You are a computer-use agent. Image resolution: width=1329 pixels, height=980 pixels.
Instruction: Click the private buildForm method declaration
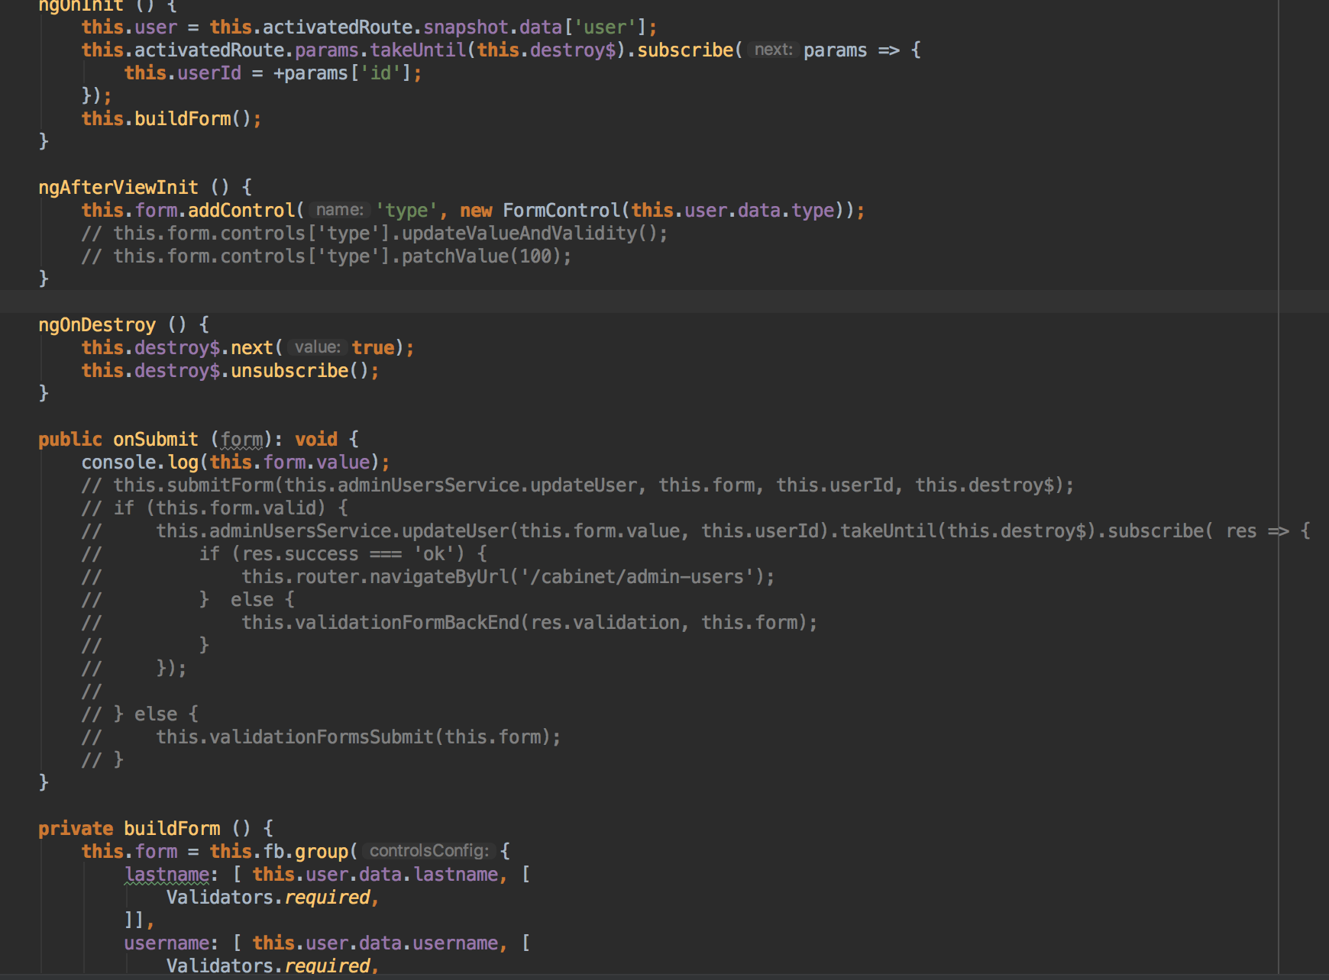click(x=156, y=829)
